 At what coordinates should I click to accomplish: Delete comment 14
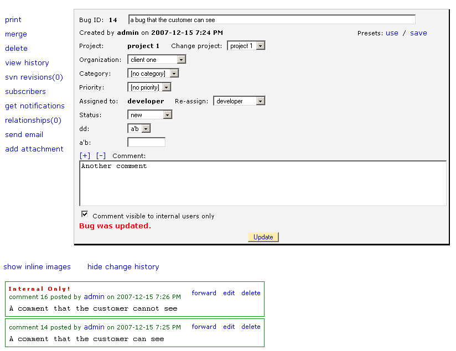pos(251,327)
